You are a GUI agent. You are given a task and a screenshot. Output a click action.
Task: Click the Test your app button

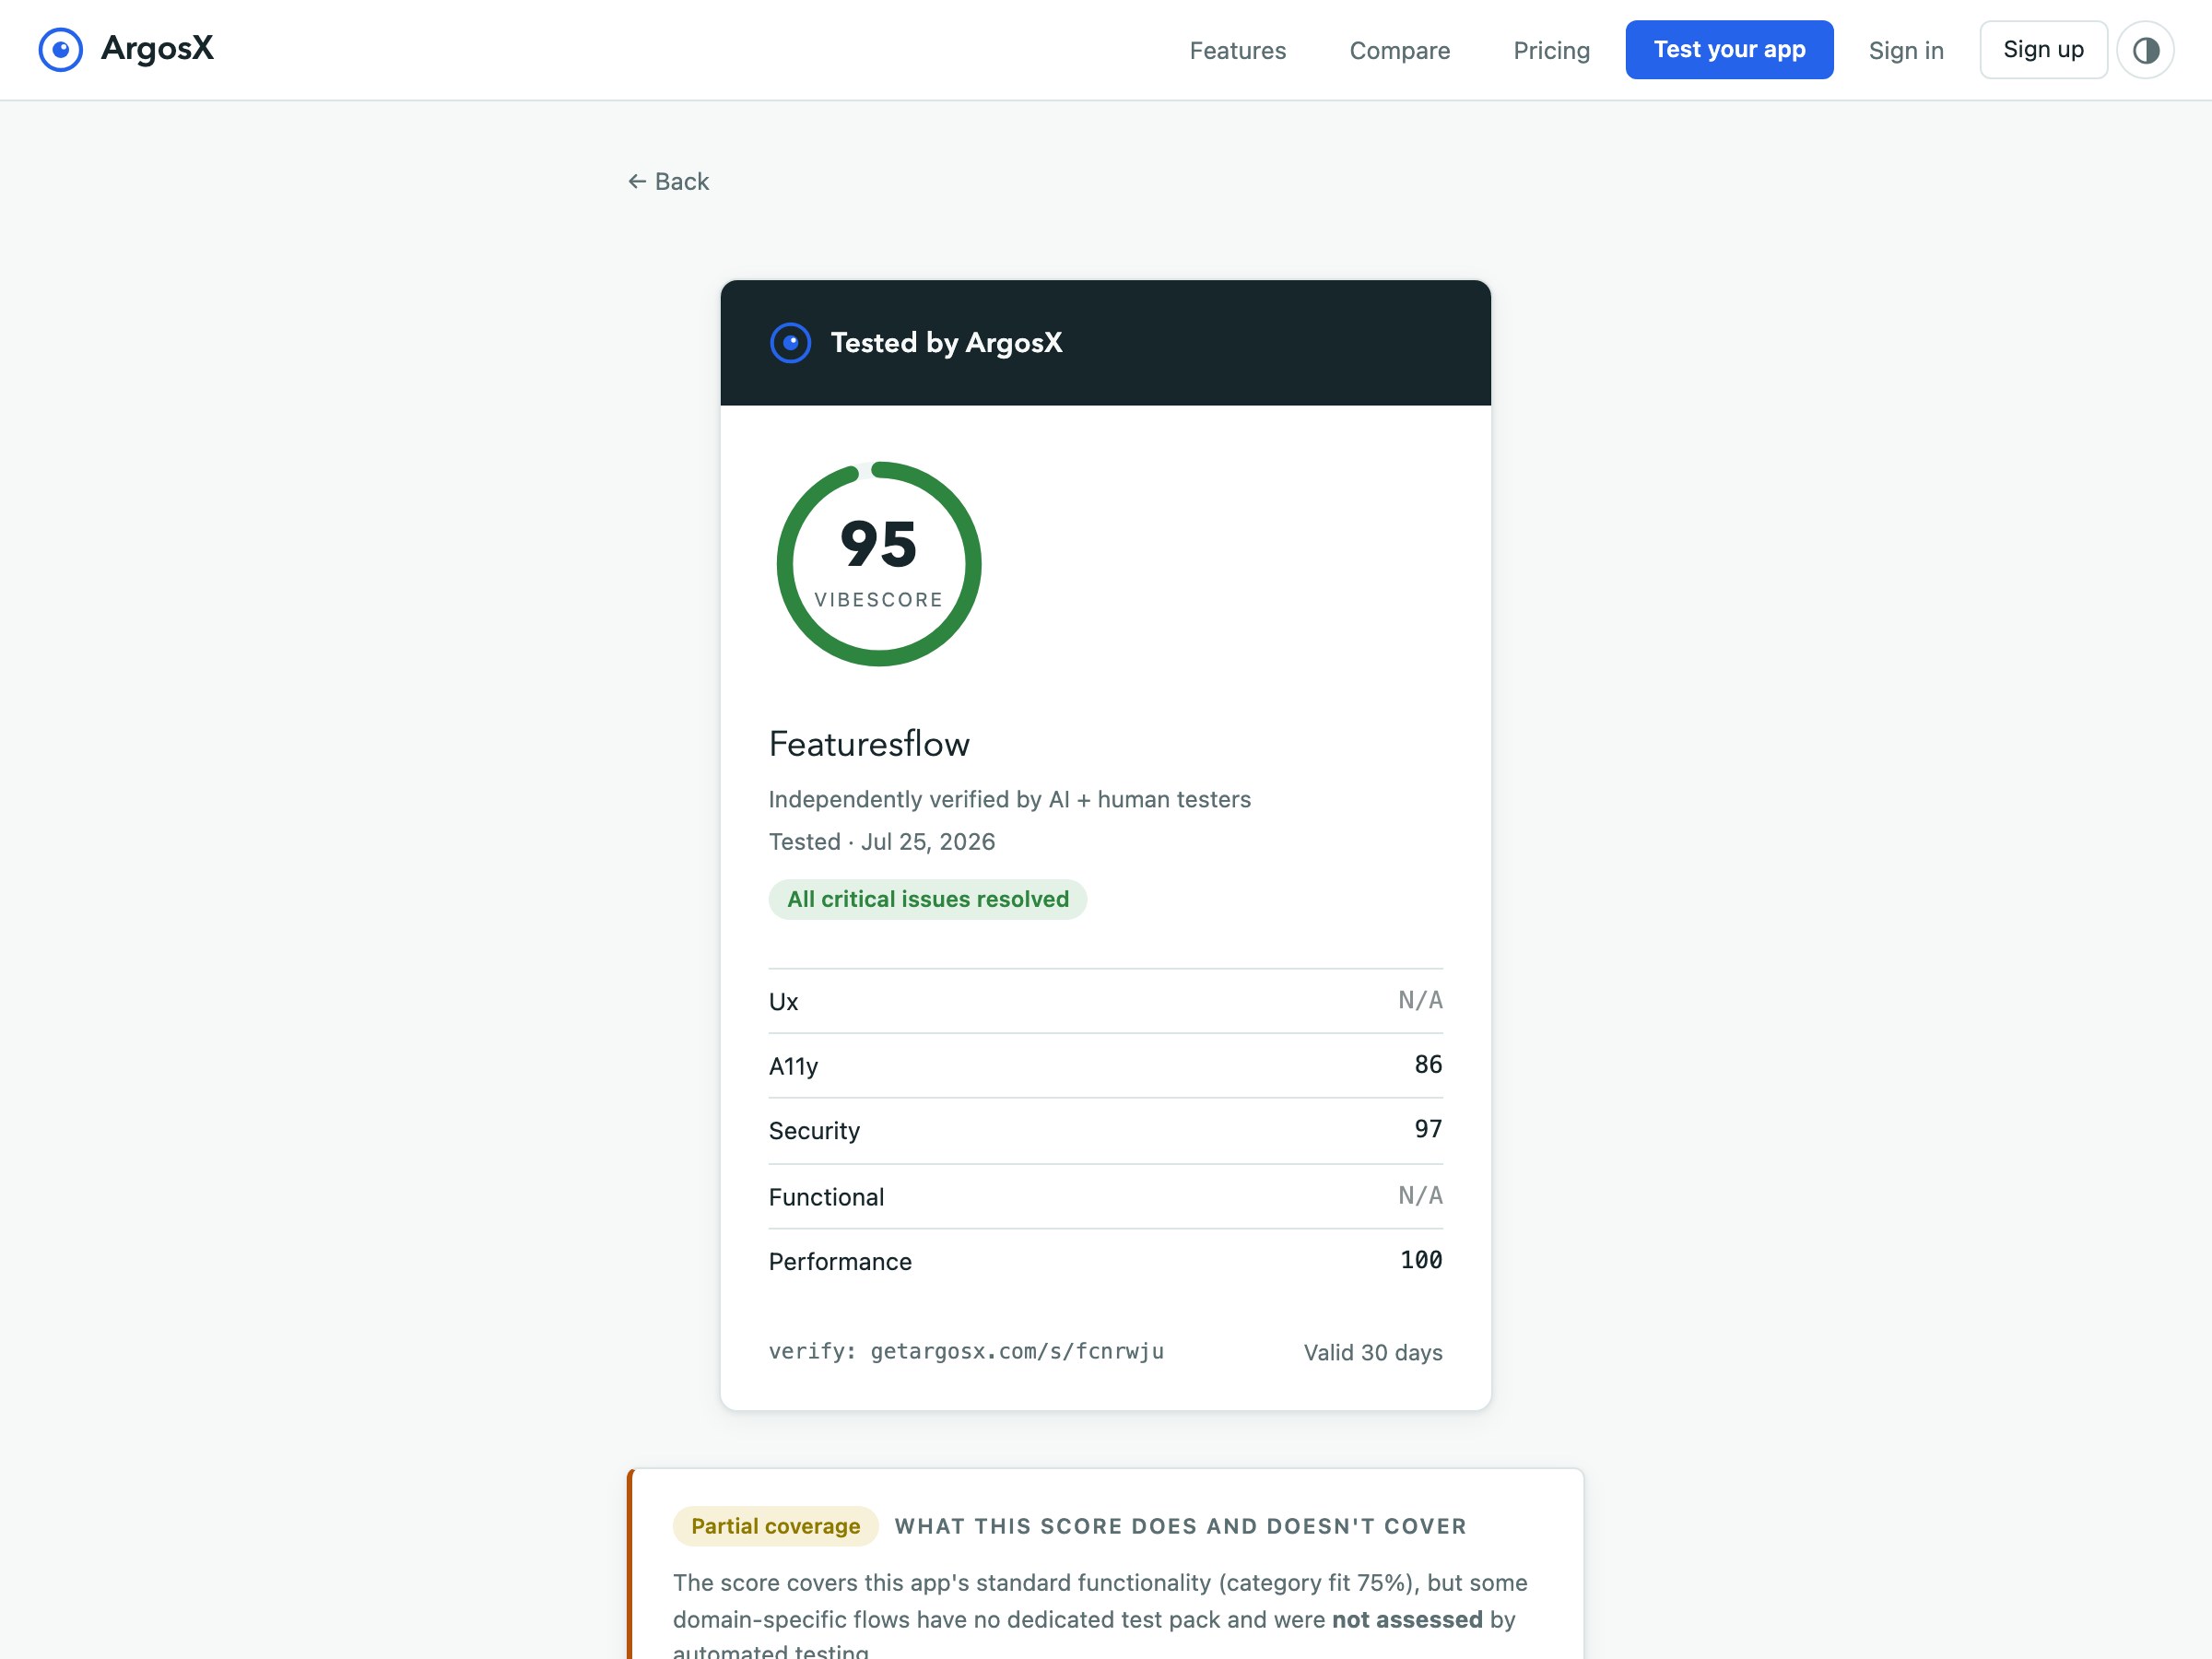tap(1729, 50)
